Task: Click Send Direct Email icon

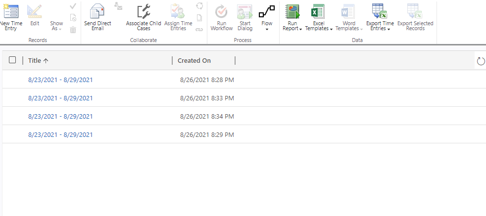Action: tap(97, 12)
